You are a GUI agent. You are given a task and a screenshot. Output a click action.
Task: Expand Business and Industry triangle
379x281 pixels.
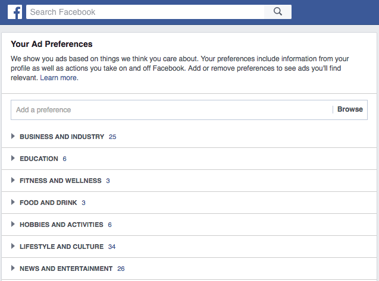click(x=13, y=137)
